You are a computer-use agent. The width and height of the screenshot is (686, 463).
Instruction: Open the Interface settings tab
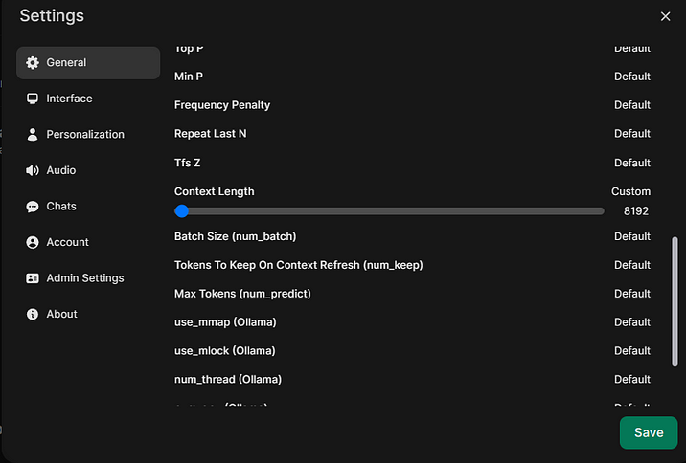pos(69,99)
